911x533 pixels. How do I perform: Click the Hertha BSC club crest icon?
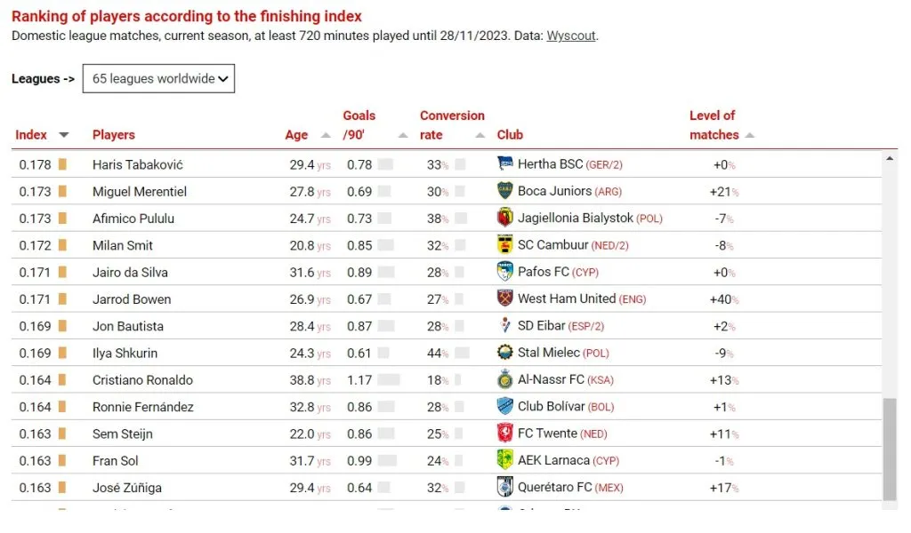[504, 164]
